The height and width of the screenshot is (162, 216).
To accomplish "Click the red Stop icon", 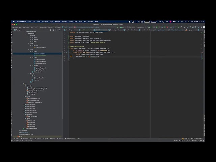I will [167, 27].
